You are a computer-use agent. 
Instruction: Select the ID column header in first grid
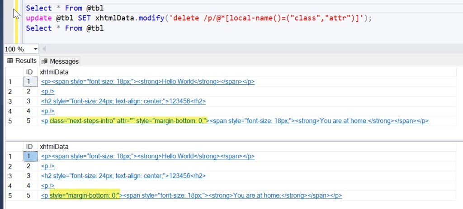pyautogui.click(x=30, y=72)
